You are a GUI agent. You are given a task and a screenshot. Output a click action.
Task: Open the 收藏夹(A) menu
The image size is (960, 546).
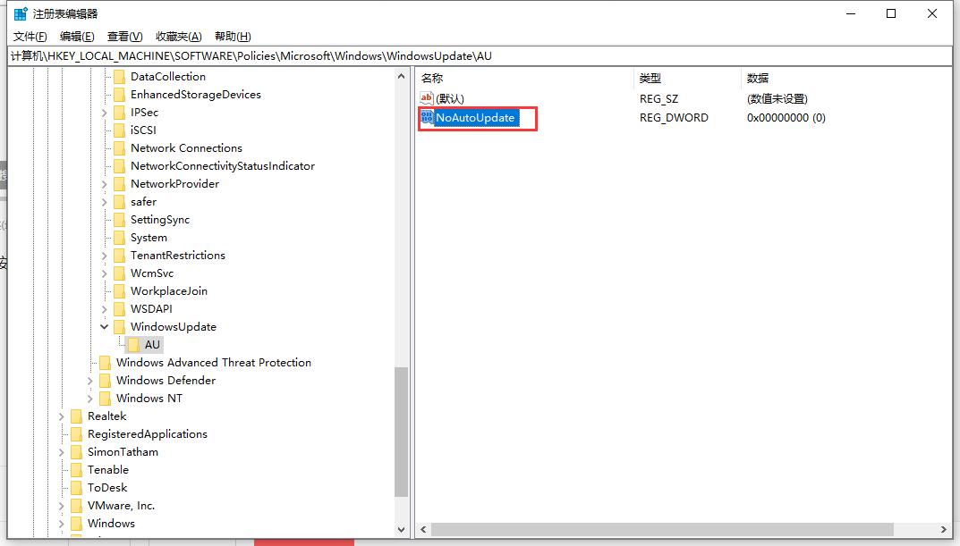click(x=179, y=37)
